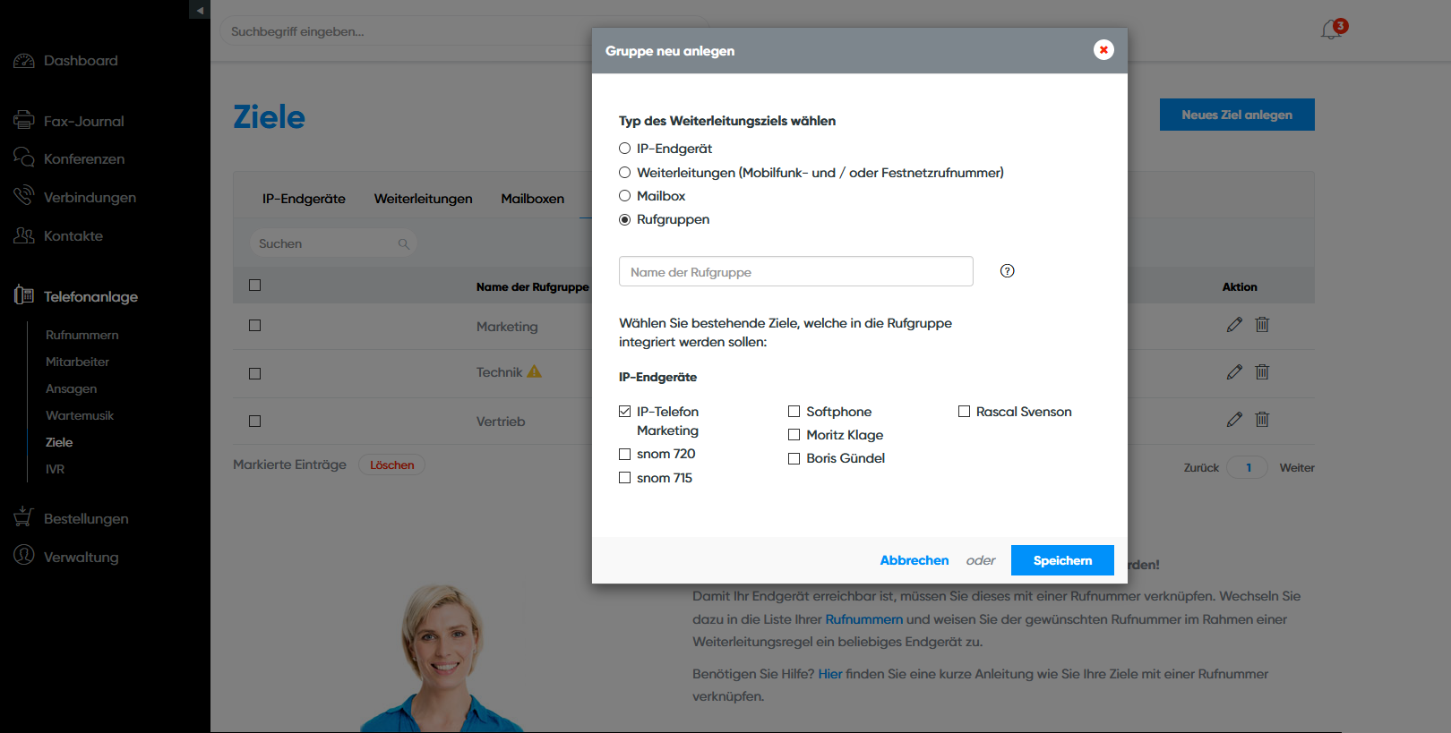Viewport: 1451px width, 733px height.
Task: Click the Name der Rufgruppe field
Action: click(795, 272)
